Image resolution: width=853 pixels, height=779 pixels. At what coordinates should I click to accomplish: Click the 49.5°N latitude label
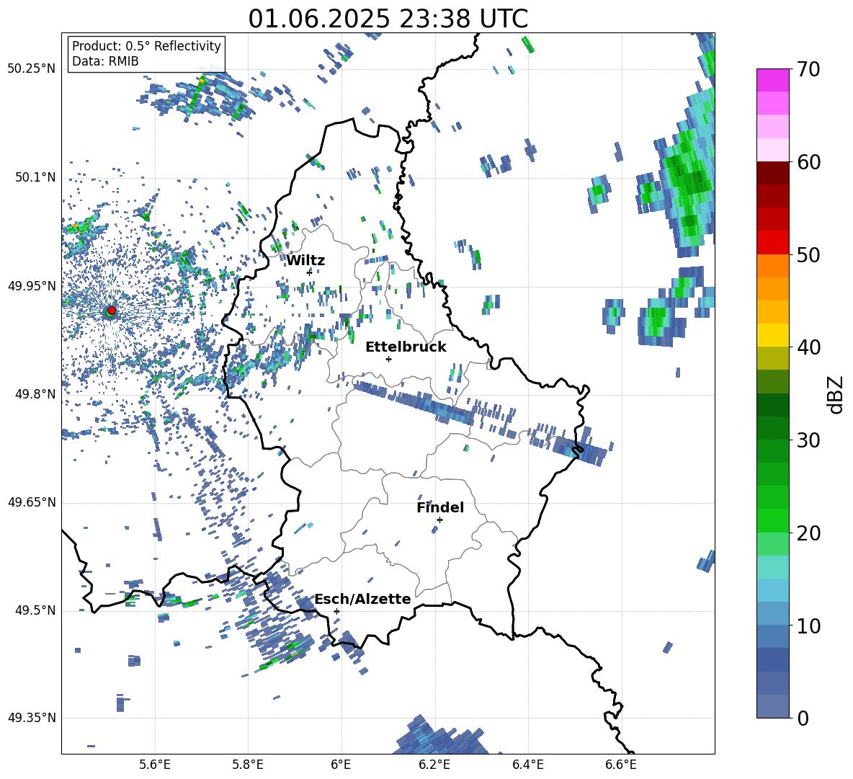[x=35, y=610]
